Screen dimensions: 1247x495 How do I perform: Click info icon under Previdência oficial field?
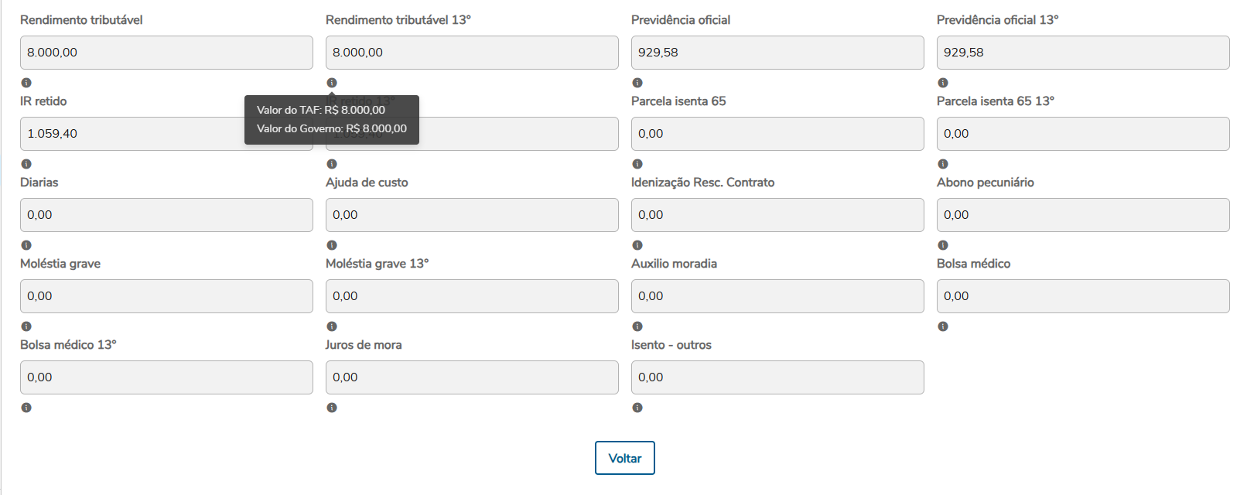click(637, 83)
